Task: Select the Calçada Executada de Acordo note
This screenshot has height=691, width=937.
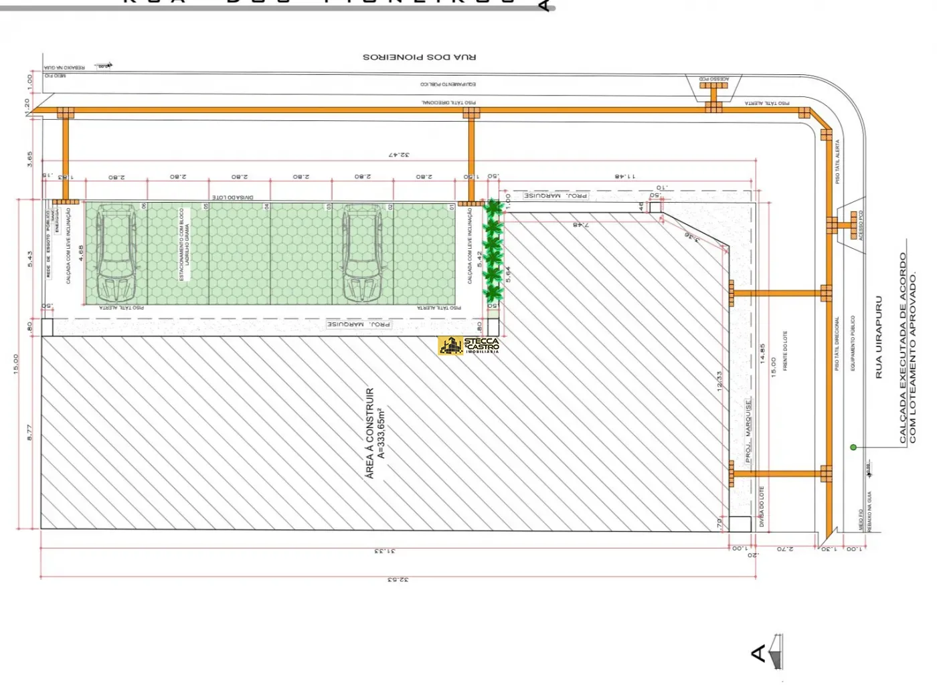Action: [907, 348]
